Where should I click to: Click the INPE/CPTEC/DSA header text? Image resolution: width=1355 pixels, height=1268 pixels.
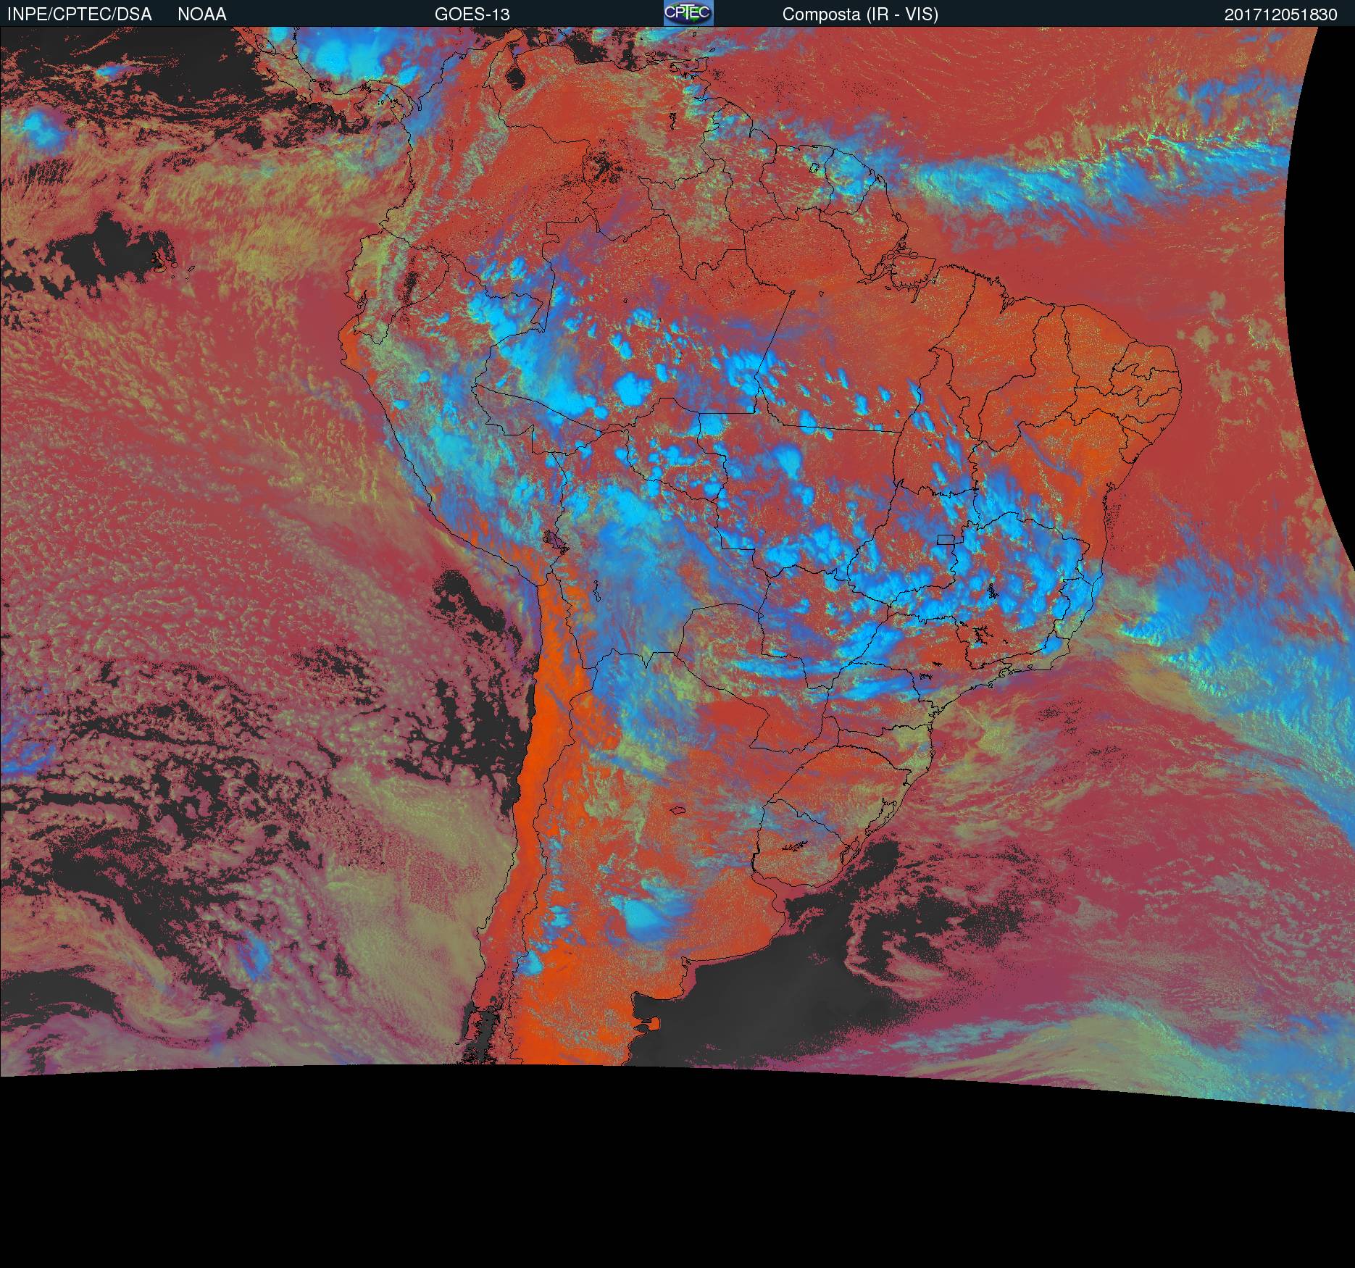click(80, 14)
